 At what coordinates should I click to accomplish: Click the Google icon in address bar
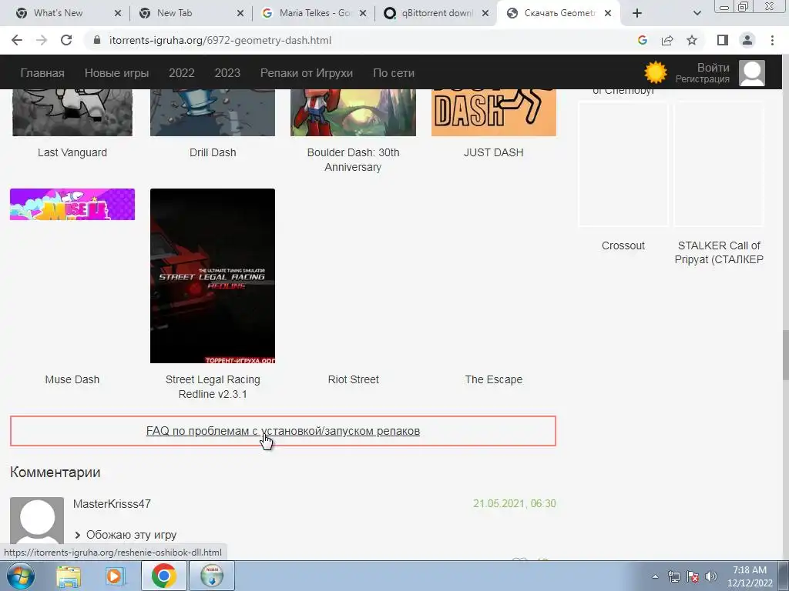642,40
